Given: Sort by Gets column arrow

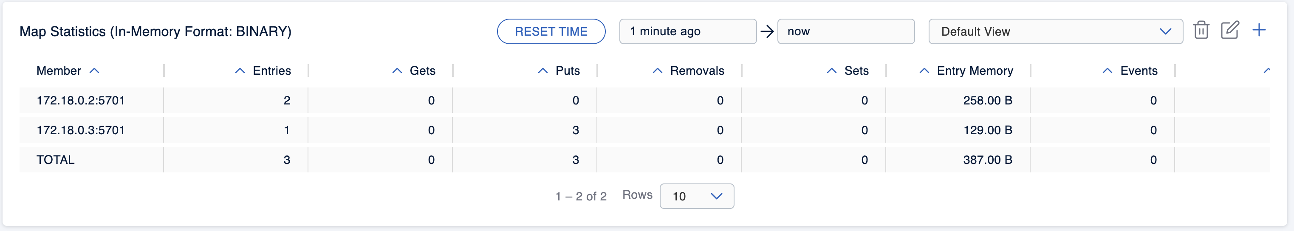Looking at the screenshot, I should 397,71.
